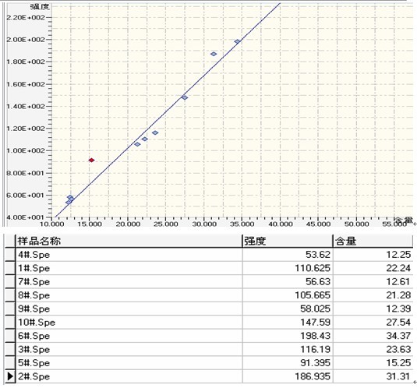The height and width of the screenshot is (388, 417).
Task: Click the intensity value 105.665
Action: coord(313,295)
